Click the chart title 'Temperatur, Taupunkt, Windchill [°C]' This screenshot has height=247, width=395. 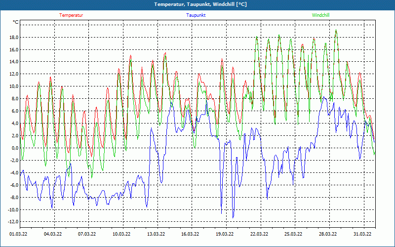point(200,4)
